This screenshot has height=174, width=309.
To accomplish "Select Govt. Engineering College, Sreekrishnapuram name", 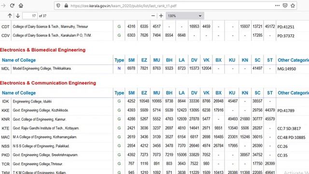I will [x=45, y=155].
